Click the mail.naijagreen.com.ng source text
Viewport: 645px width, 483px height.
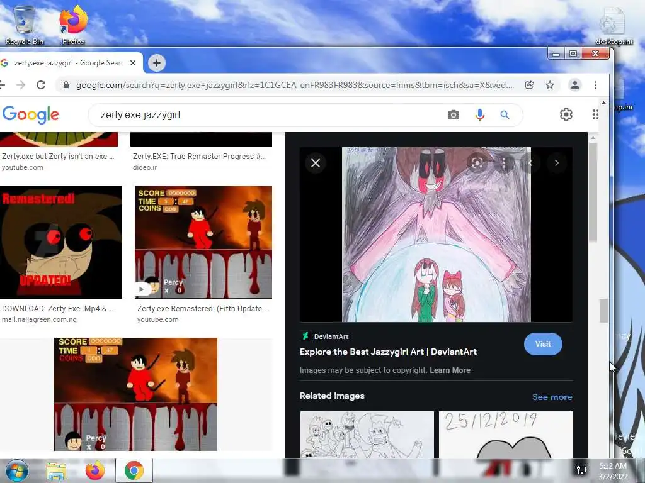point(39,319)
